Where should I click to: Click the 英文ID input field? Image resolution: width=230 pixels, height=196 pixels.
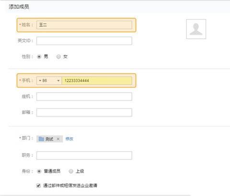tap(84, 41)
